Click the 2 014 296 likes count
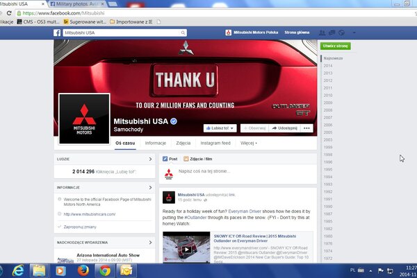This screenshot has height=278, width=417. click(83, 172)
